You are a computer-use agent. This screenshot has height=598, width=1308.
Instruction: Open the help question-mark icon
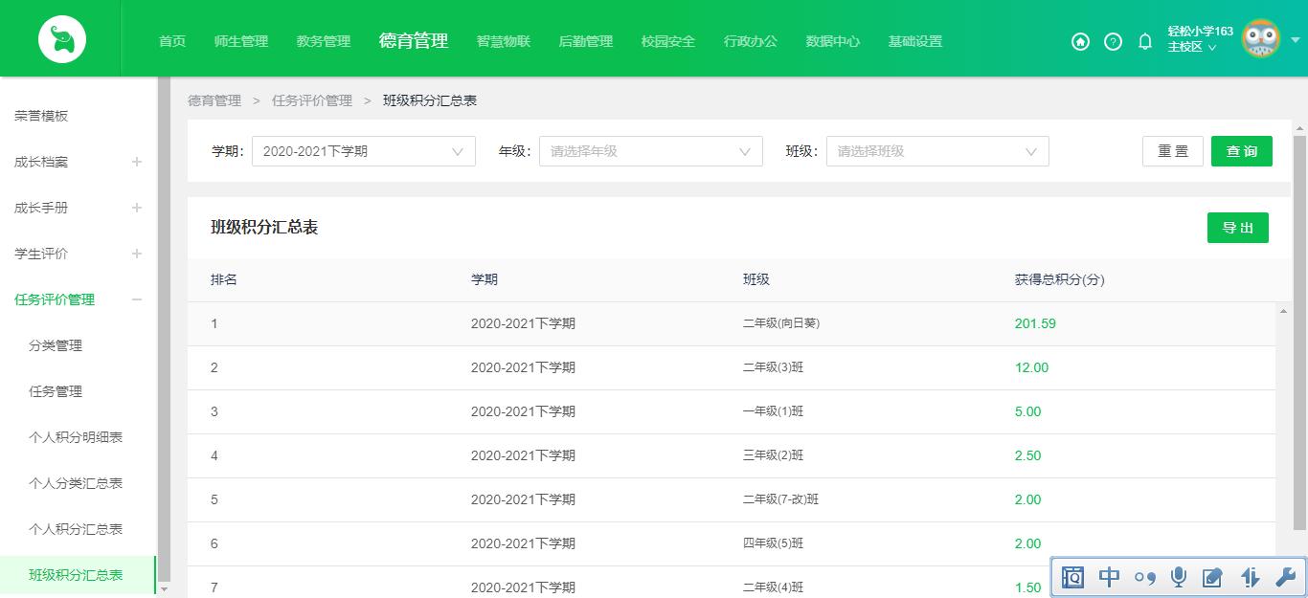[1112, 42]
